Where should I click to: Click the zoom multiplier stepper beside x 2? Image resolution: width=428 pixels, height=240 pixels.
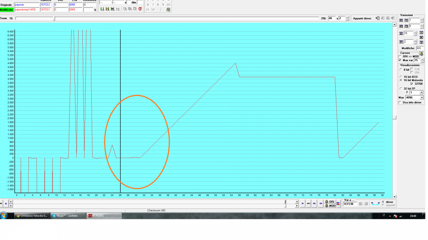347,18
